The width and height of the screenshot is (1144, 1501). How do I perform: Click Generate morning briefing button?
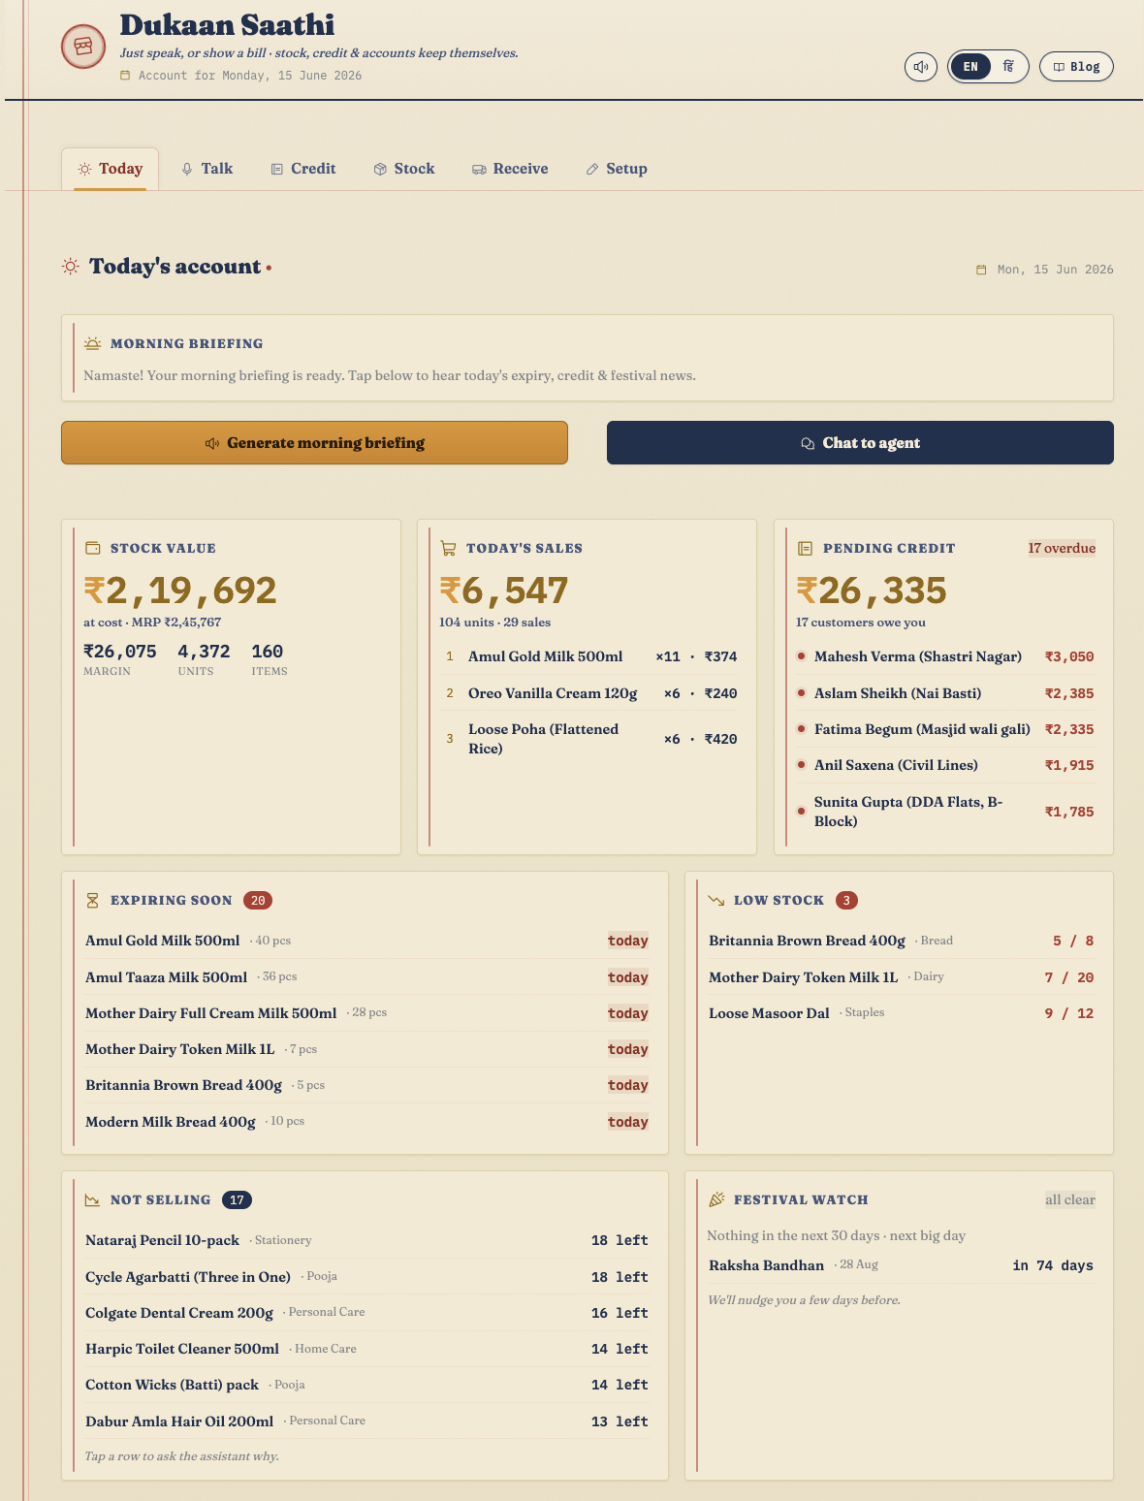[314, 442]
